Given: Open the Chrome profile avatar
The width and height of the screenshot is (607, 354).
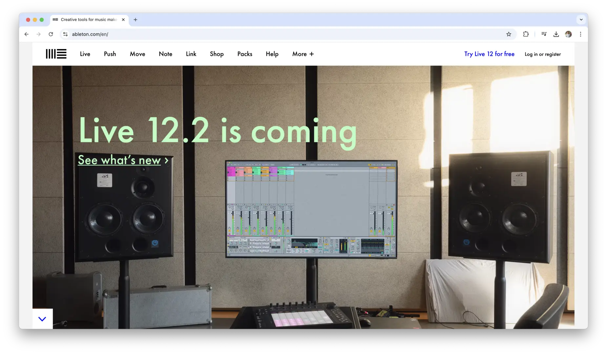Looking at the screenshot, I should tap(568, 34).
